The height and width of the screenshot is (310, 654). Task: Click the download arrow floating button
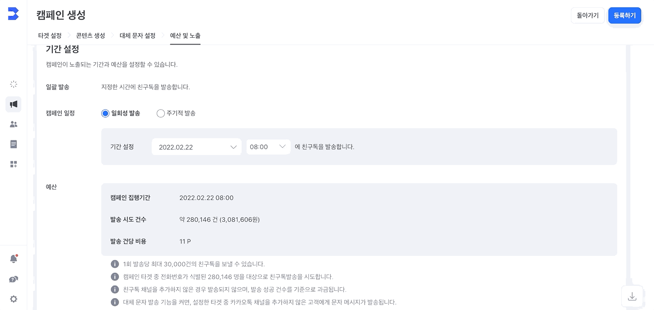[x=632, y=296]
